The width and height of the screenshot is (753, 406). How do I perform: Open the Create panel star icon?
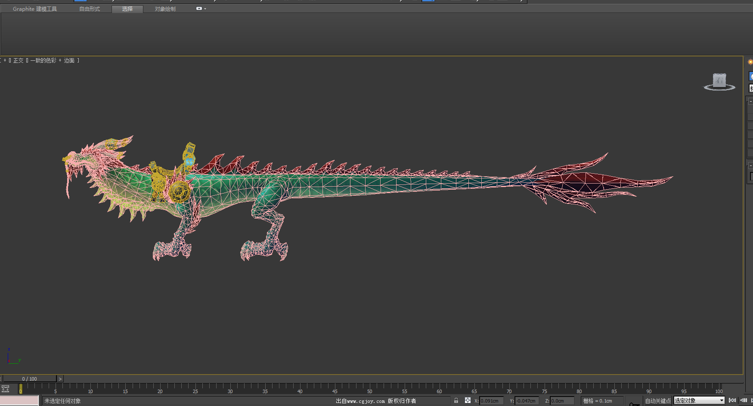[750, 62]
